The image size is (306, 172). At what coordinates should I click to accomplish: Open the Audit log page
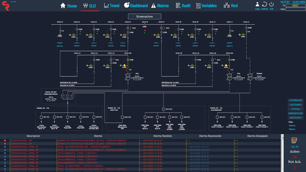point(183,6)
